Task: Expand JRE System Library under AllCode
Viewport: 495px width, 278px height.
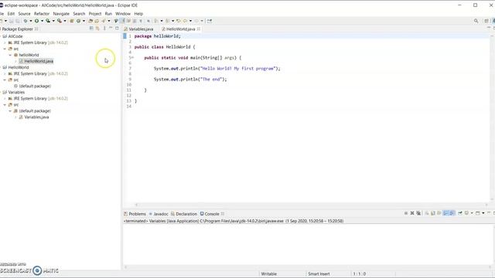Action: [5, 42]
